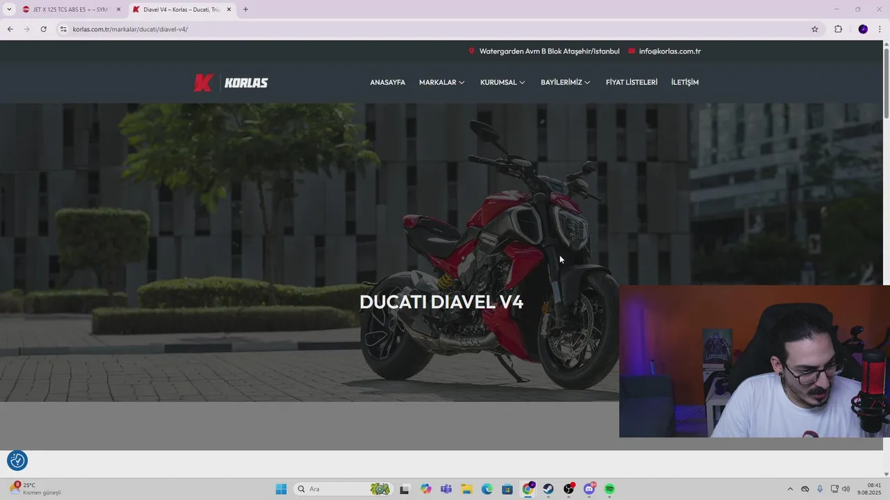Open File Explorer from taskbar
The image size is (890, 500).
[467, 489]
